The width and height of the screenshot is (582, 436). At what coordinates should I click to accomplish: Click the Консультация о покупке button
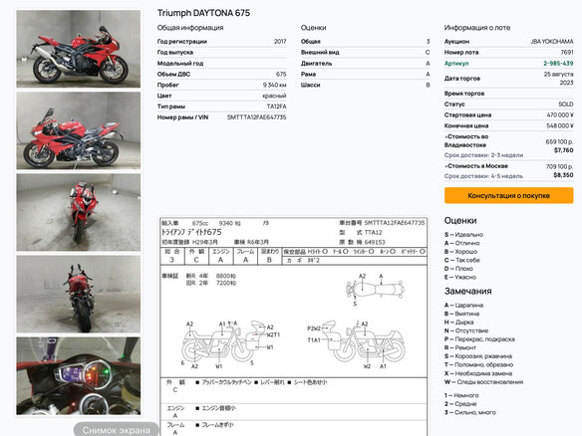tap(508, 195)
